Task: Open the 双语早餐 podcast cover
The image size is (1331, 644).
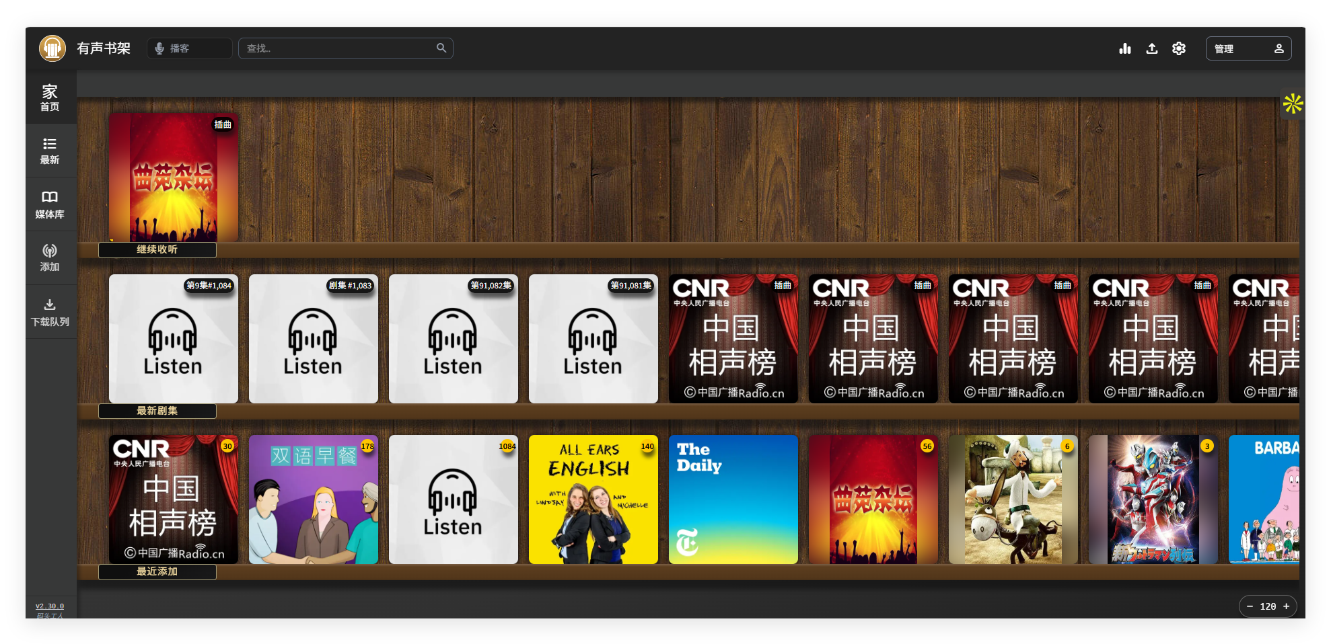Action: pyautogui.click(x=314, y=499)
